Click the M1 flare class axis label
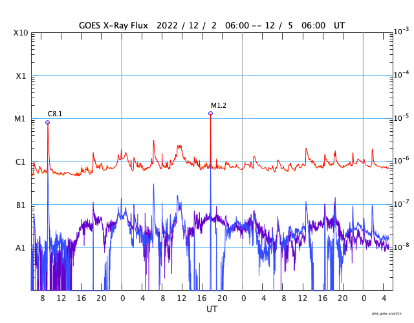The width and height of the screenshot is (414, 323). point(20,119)
